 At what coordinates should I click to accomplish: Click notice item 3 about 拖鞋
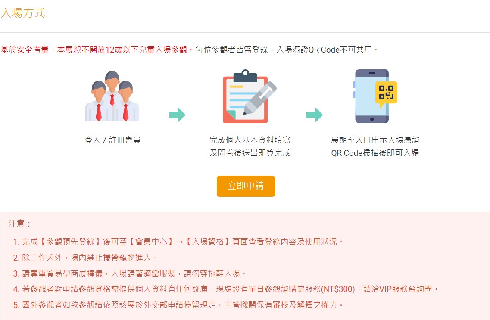130,273
